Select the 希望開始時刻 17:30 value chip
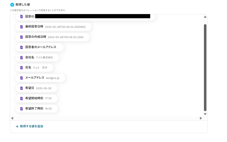The height and width of the screenshot is (142, 227). click(x=36, y=98)
